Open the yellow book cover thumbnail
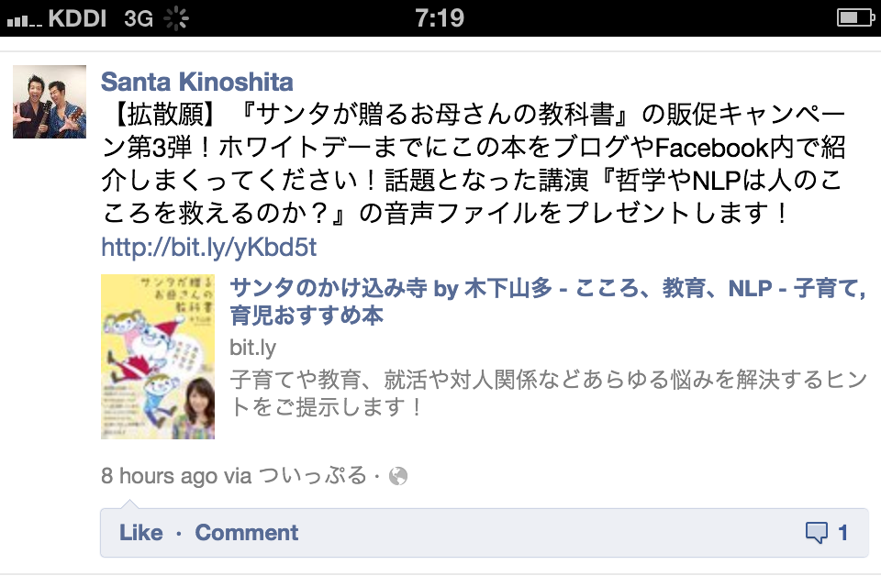881x587 pixels. [158, 356]
